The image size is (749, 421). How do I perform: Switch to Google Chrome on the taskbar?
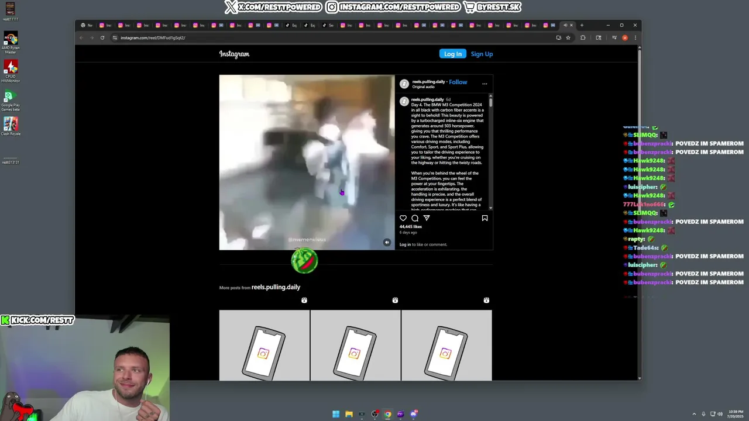[x=387, y=414]
